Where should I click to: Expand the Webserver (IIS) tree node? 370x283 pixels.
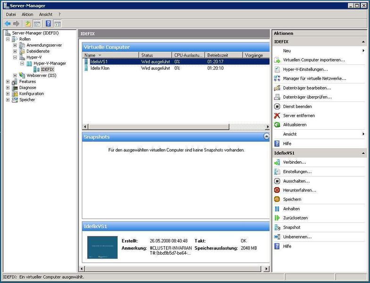15,75
